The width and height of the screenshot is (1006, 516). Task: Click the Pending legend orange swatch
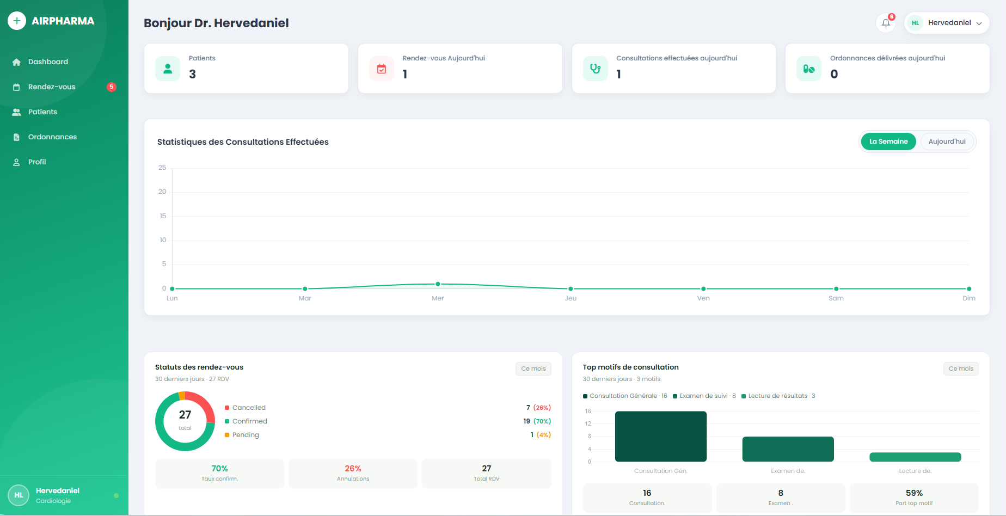(227, 435)
